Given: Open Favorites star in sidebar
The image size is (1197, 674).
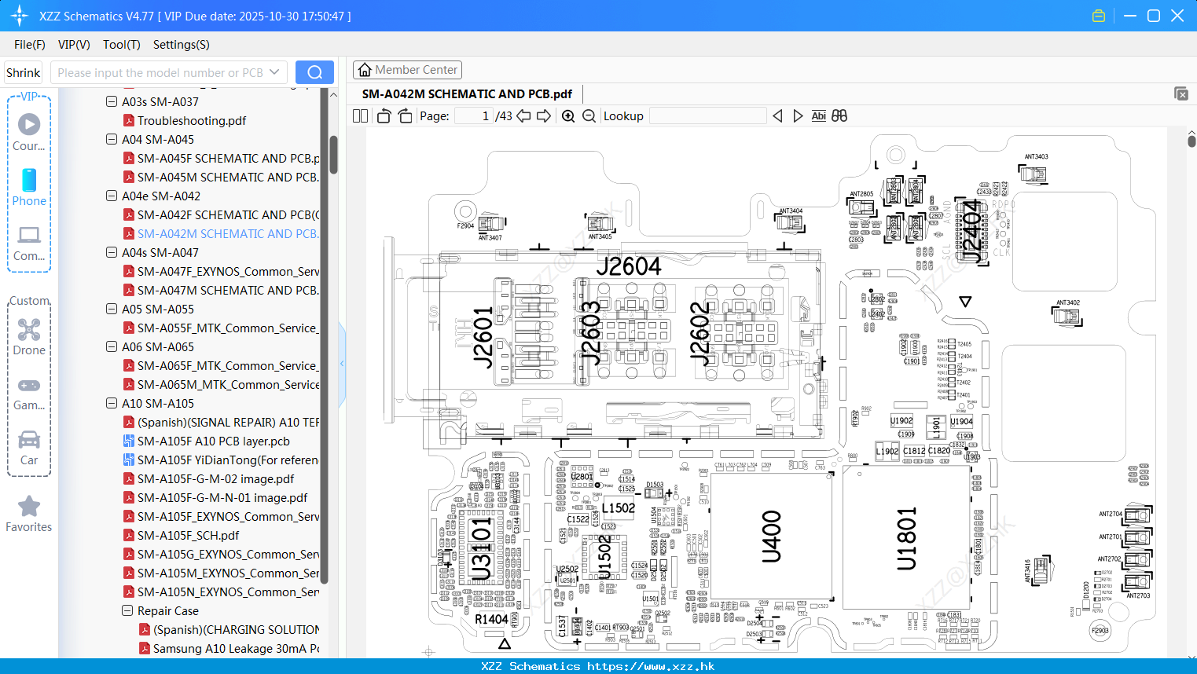Looking at the screenshot, I should pyautogui.click(x=29, y=514).
